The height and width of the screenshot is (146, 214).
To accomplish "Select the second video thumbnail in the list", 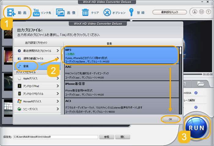I will 8,56.
